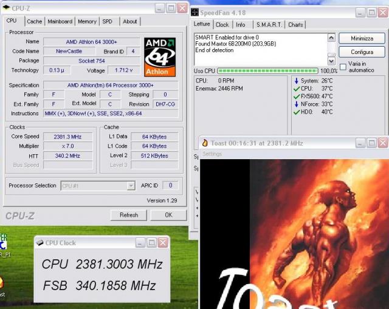Minimize the Toast window
389x309 pixels.
(360, 143)
